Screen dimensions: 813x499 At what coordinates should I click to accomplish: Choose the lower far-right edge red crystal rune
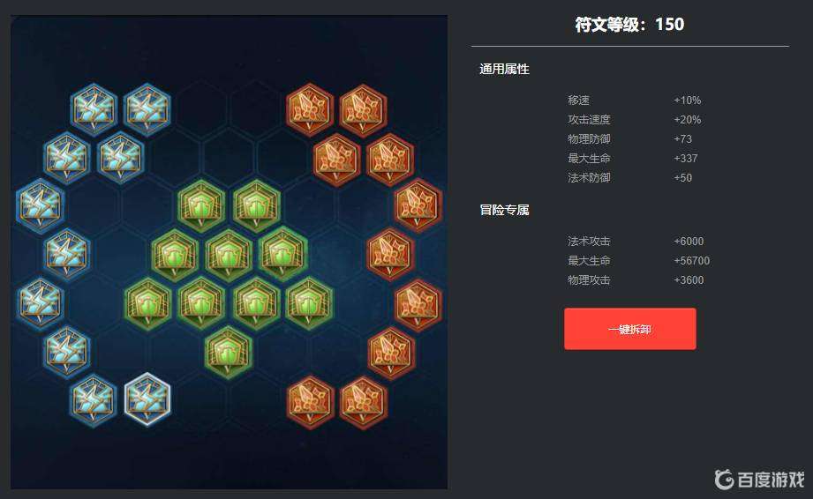pyautogui.click(x=418, y=305)
